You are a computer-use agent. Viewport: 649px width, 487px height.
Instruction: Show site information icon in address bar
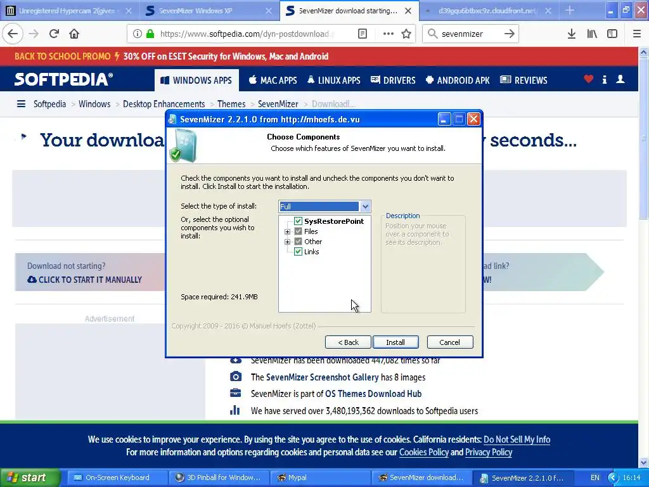tap(137, 34)
